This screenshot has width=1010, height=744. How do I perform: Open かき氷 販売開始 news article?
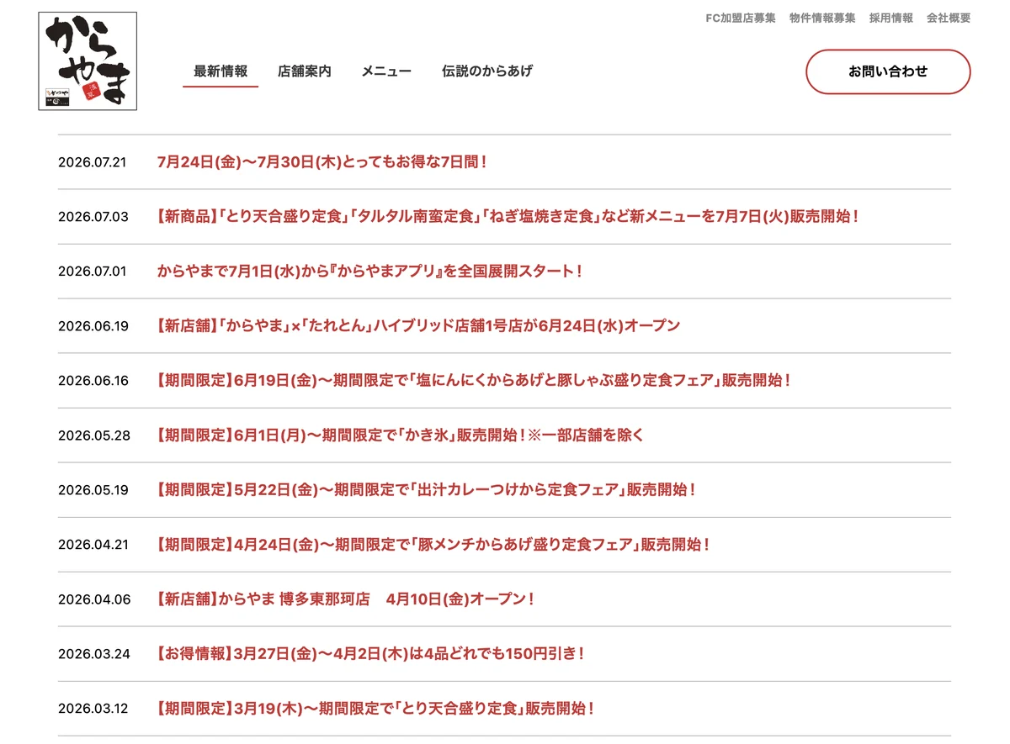401,435
